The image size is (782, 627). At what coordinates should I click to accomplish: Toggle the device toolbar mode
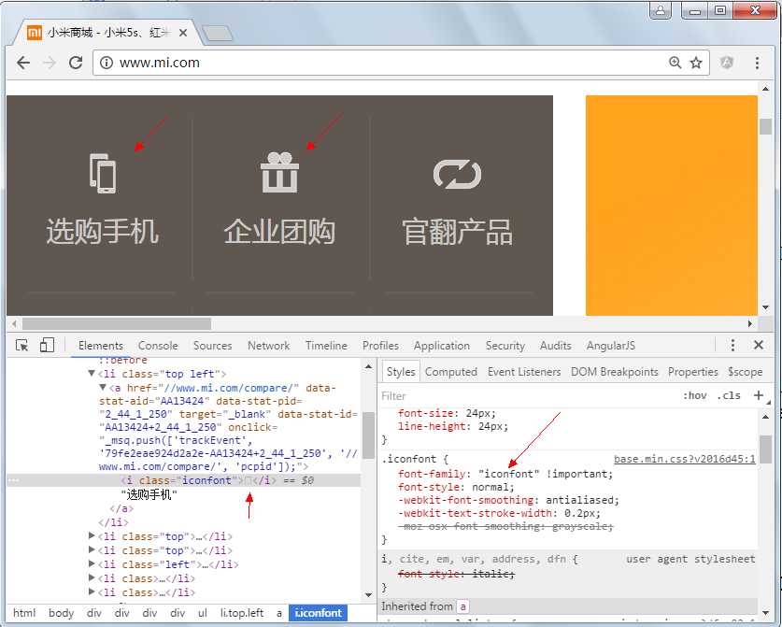[47, 345]
